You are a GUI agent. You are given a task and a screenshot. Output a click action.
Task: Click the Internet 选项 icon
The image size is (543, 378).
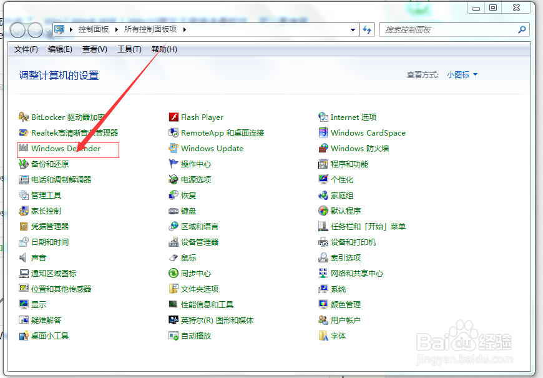click(x=323, y=117)
